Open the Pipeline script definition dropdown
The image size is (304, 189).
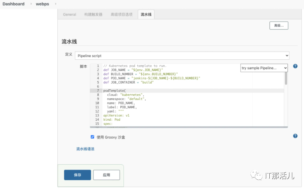pos(182,55)
